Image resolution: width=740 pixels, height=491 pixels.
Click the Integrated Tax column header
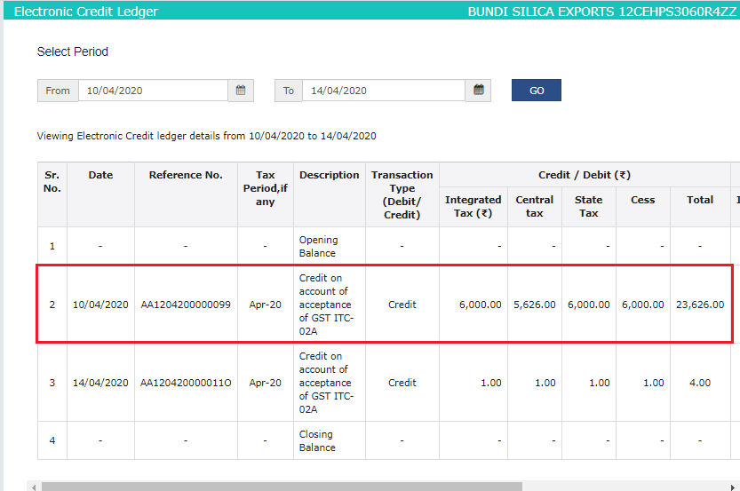tap(473, 206)
